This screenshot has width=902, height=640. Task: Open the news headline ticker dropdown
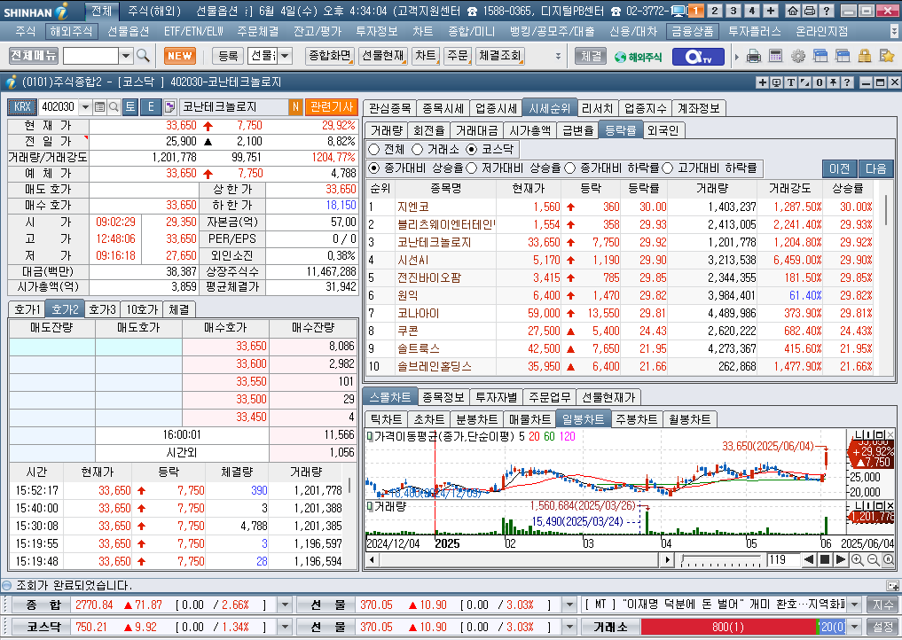pos(855,605)
